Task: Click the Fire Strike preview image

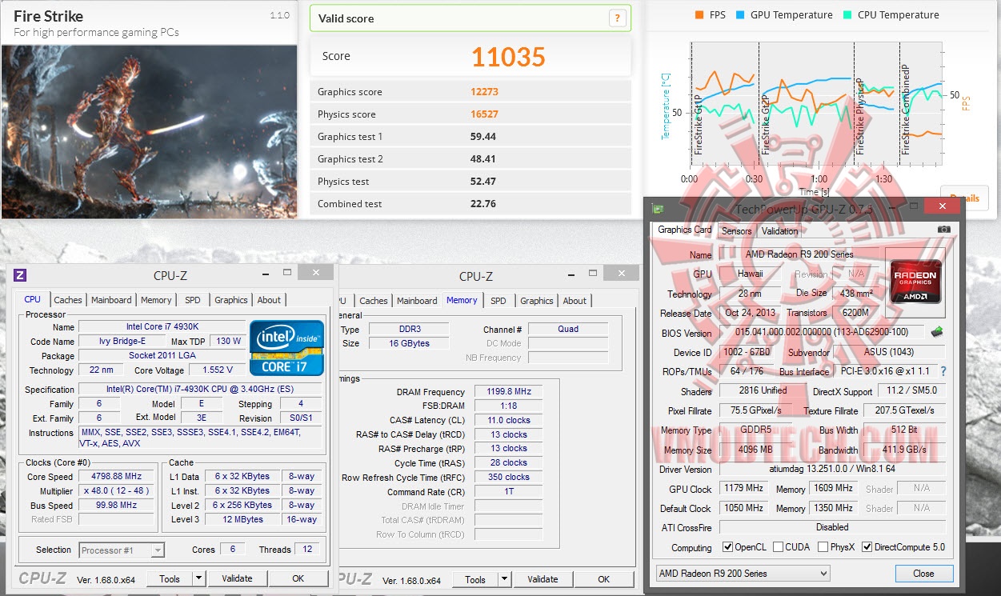Action: click(x=149, y=132)
